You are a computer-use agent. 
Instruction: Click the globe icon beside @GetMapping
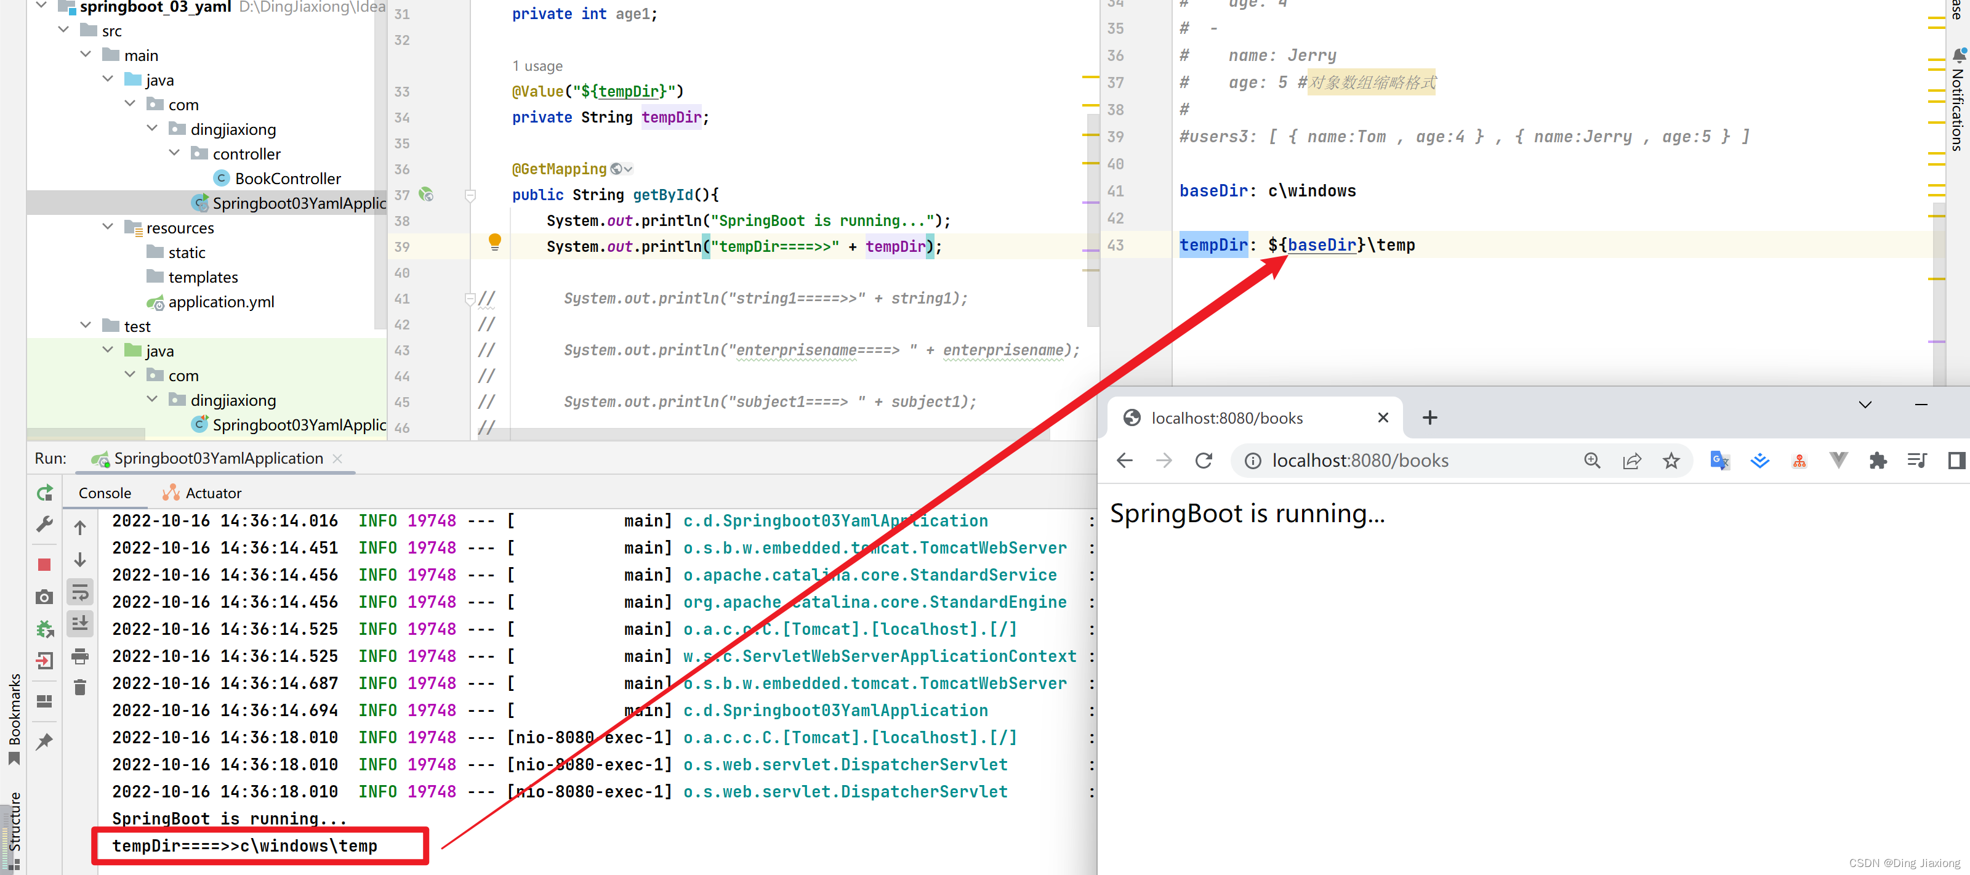point(616,169)
